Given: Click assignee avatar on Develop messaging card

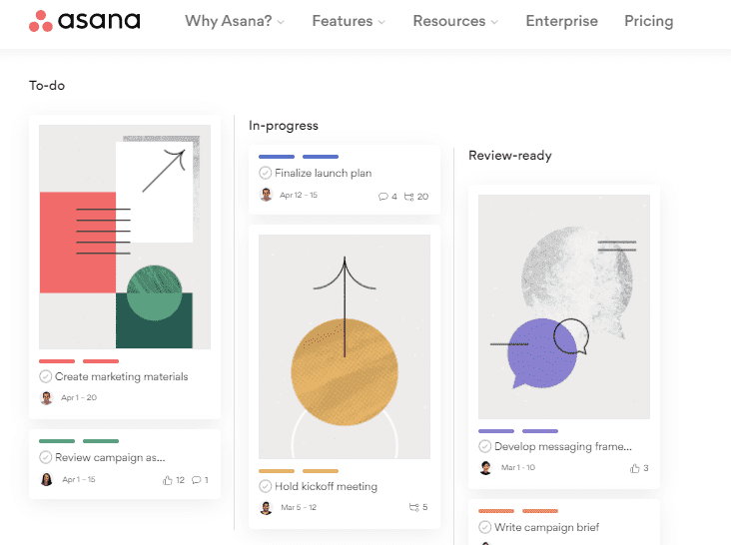Looking at the screenshot, I should pyautogui.click(x=485, y=468).
